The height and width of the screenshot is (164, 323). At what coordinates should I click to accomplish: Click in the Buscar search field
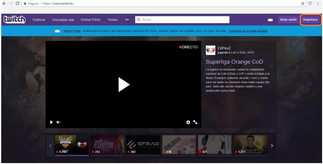(182, 20)
